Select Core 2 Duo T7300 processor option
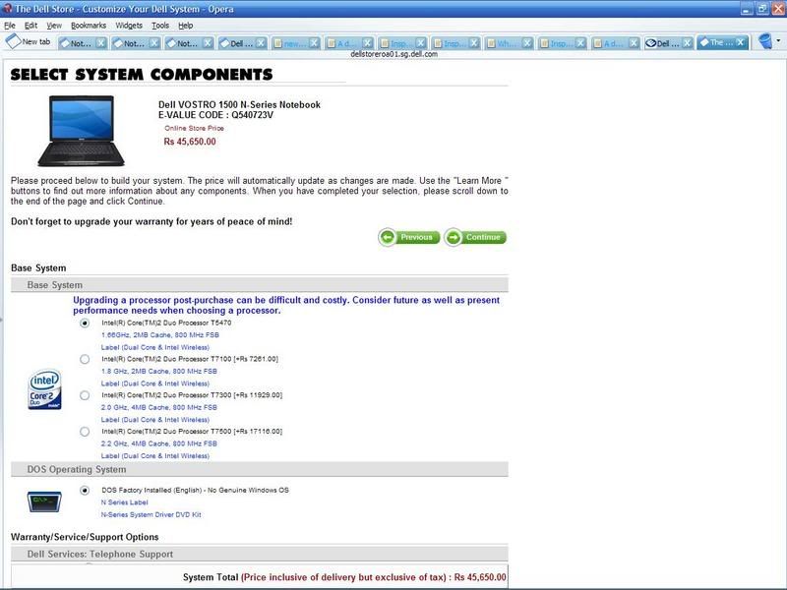Screen dimensions: 787x590 [85, 395]
